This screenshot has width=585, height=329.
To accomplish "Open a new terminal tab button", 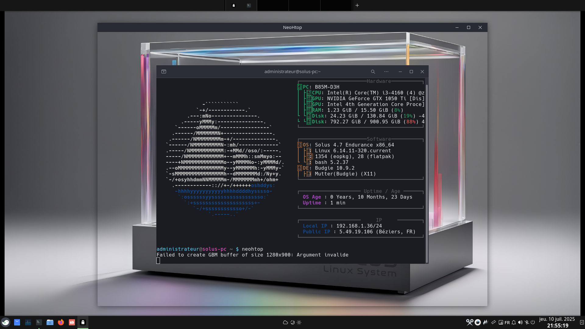I will click(x=164, y=72).
